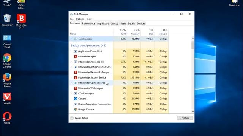Click the 216.1 MB memory value
The width and height of the screenshot is (243, 136).
[x=135, y=77]
